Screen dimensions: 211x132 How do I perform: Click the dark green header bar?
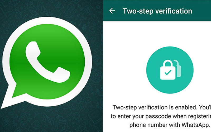157,11
